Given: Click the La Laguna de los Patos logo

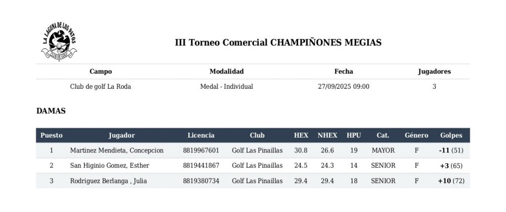Looking at the screenshot, I should click(58, 42).
